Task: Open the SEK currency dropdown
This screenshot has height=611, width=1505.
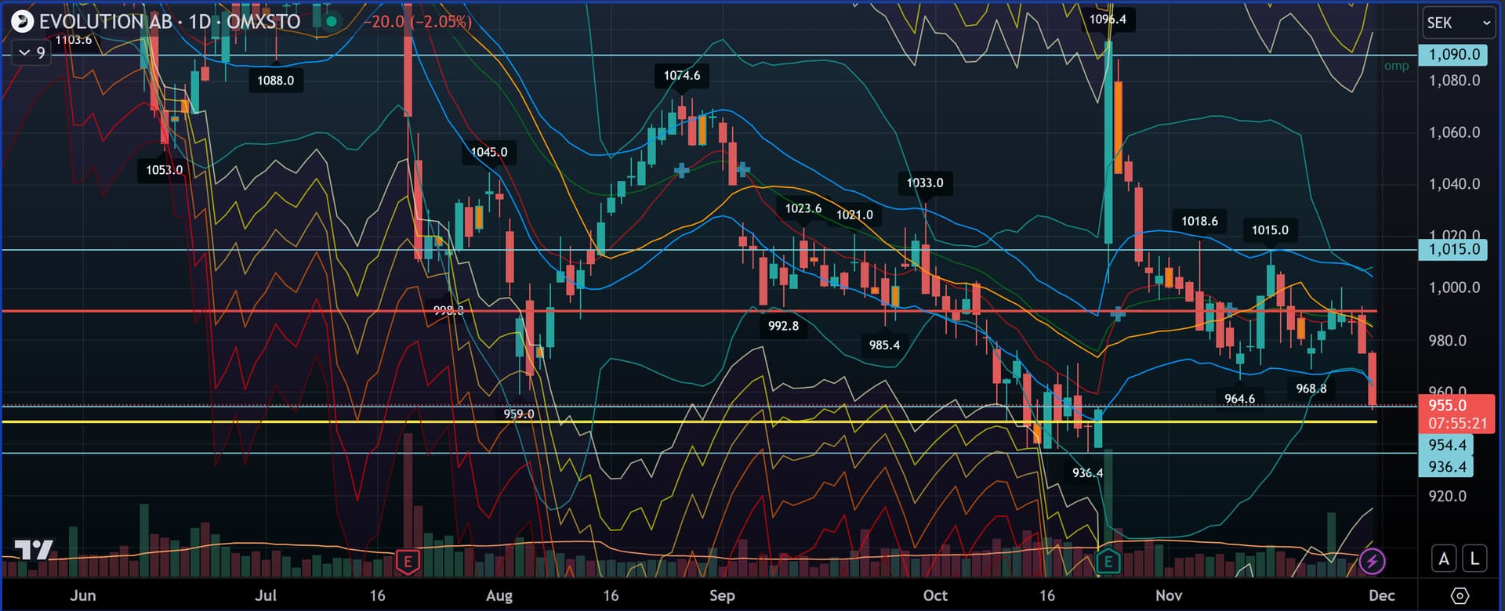Action: (1458, 23)
